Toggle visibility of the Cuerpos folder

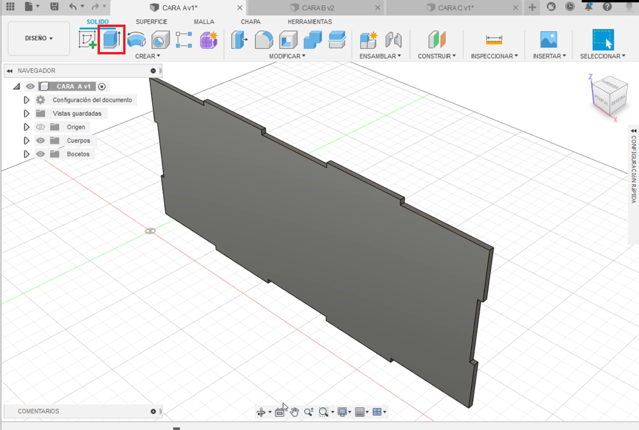(40, 140)
